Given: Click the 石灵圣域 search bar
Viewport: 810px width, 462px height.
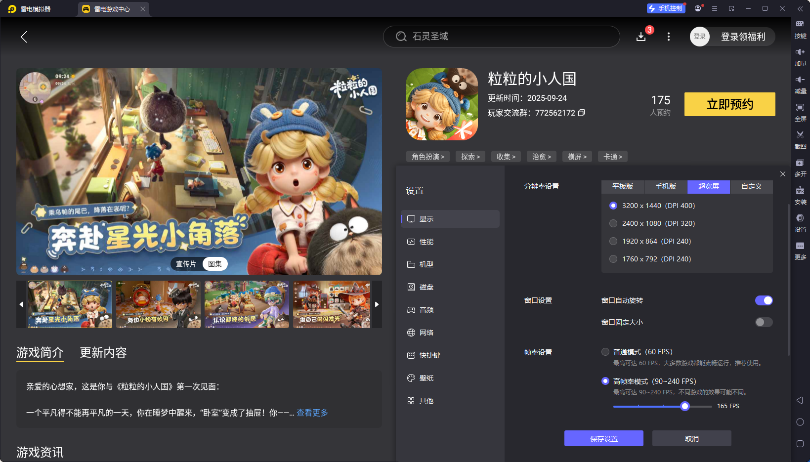Looking at the screenshot, I should pos(501,36).
